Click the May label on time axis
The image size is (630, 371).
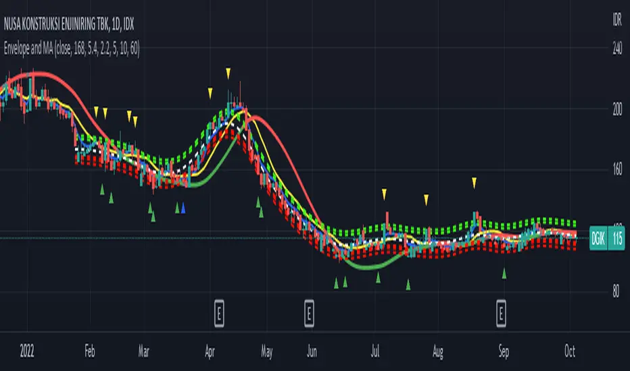pos(267,351)
